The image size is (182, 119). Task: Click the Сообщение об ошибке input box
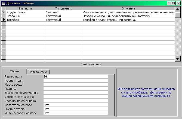76,101
